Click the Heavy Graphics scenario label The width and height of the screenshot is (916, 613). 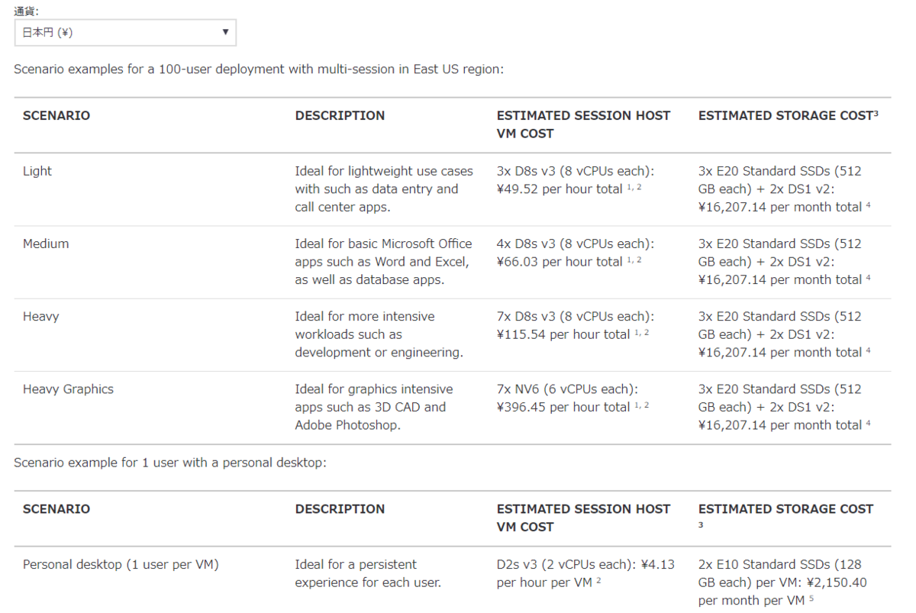68,389
